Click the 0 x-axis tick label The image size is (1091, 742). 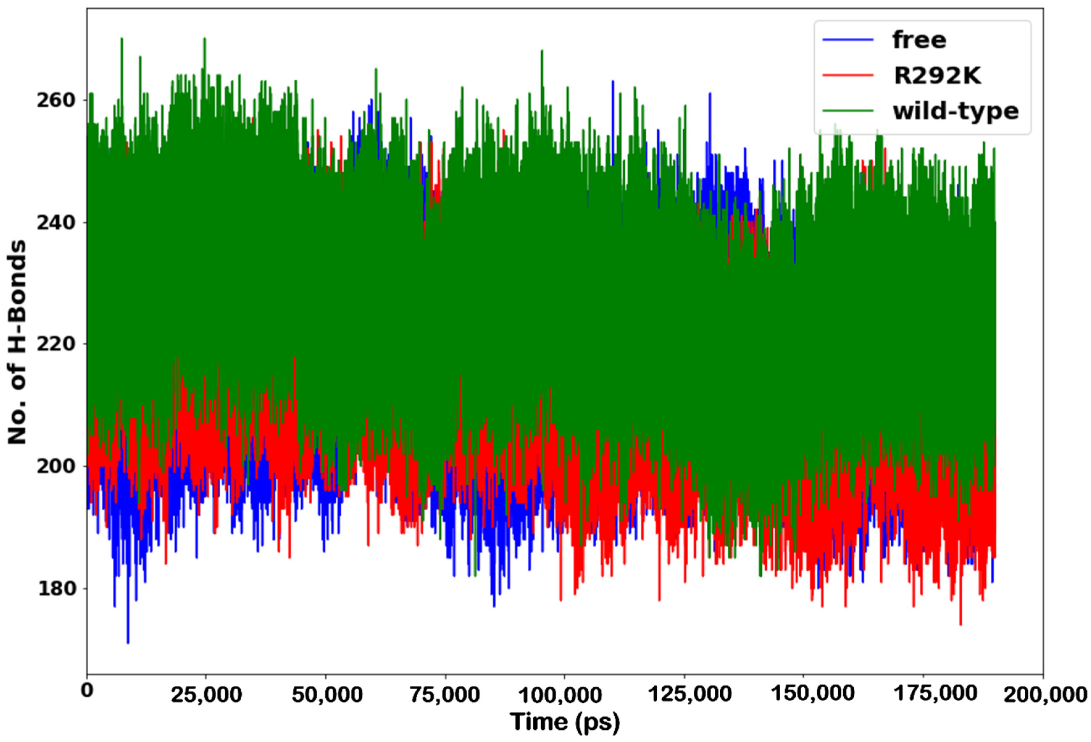click(x=87, y=691)
